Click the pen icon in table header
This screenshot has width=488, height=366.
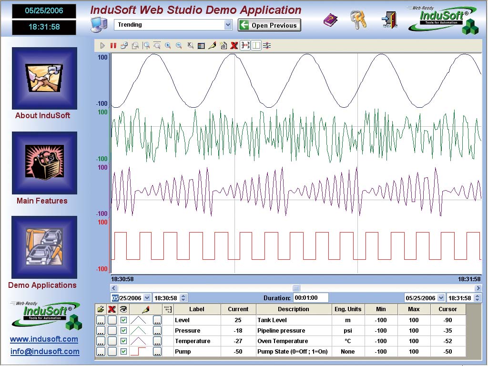(x=145, y=309)
